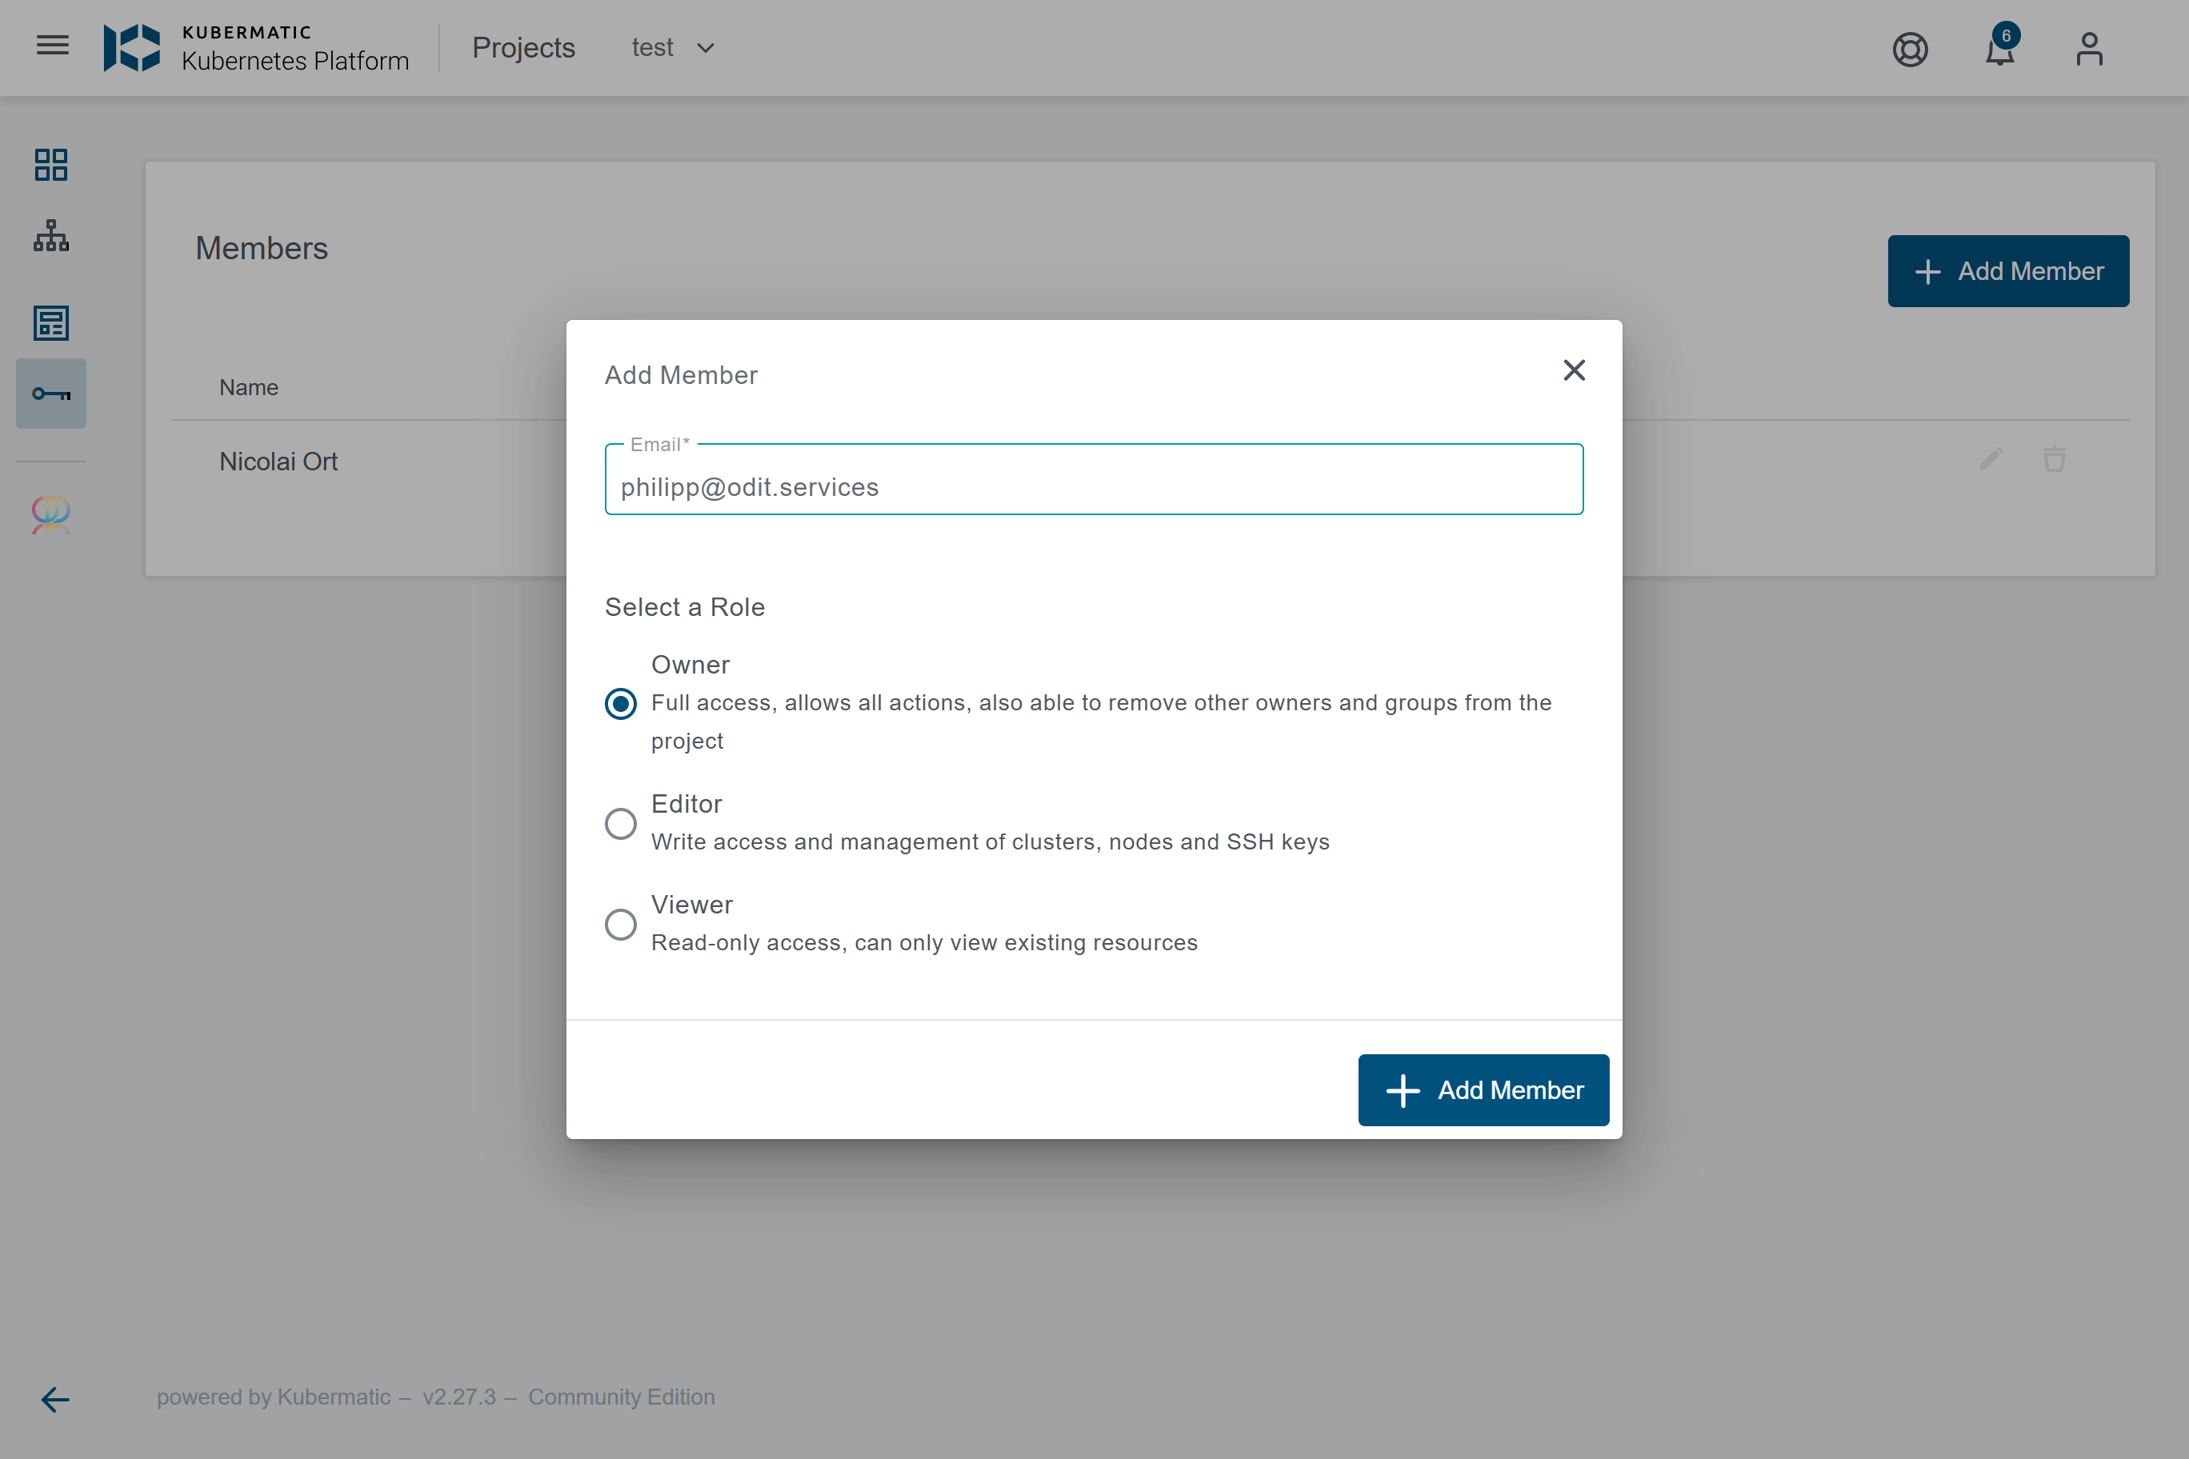Screen dimensions: 2189x1459
Task: Open the access key sidebar icon
Action: (51, 394)
